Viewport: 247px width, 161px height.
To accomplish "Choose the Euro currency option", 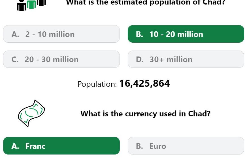I will [186, 146].
